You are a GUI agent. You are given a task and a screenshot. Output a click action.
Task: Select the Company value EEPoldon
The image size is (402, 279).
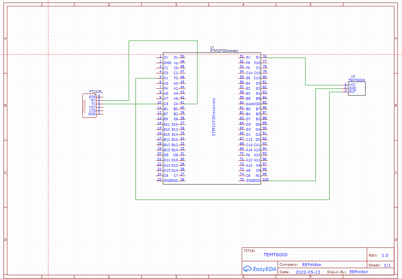coord(311,265)
